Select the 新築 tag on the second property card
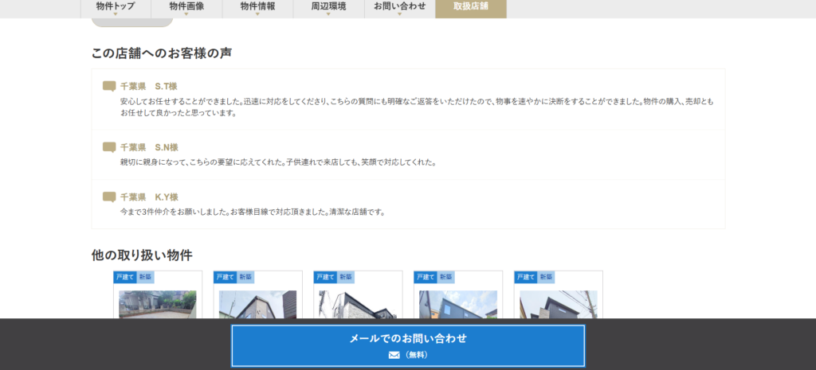Screen dimensions: 816x370 coord(245,277)
